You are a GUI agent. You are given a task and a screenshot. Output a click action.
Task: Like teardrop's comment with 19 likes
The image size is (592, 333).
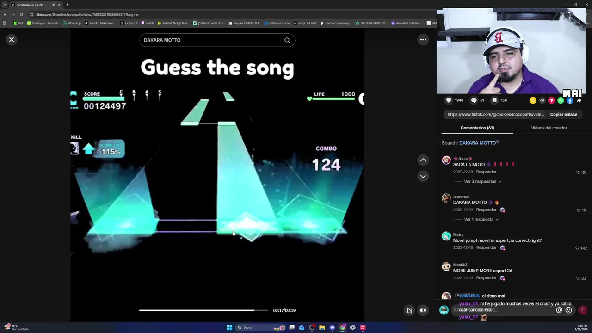[578, 210]
